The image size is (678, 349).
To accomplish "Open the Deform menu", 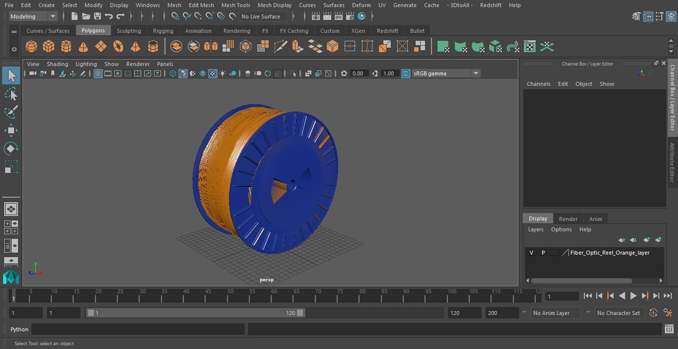I will [361, 5].
